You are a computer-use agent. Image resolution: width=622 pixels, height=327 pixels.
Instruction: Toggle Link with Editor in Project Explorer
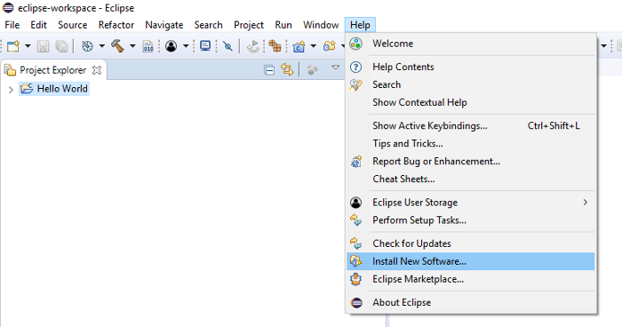click(287, 70)
